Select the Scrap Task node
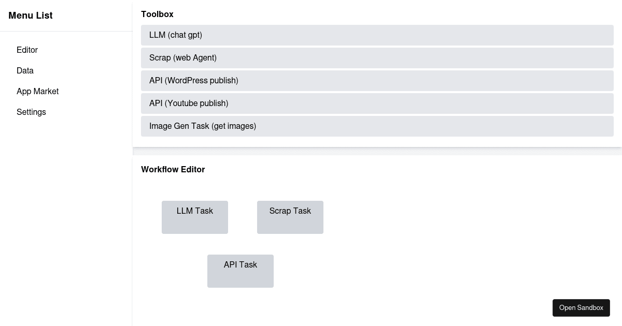The width and height of the screenshot is (622, 326). point(290,217)
